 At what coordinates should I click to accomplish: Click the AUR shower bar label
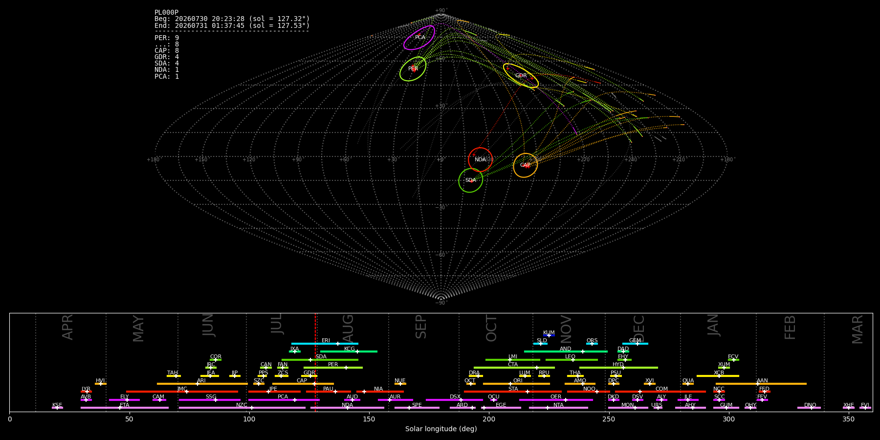click(395, 397)
